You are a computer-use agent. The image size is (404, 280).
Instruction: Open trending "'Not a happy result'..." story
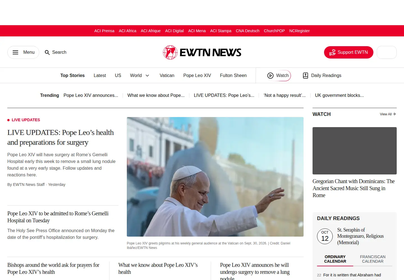pos(284,95)
